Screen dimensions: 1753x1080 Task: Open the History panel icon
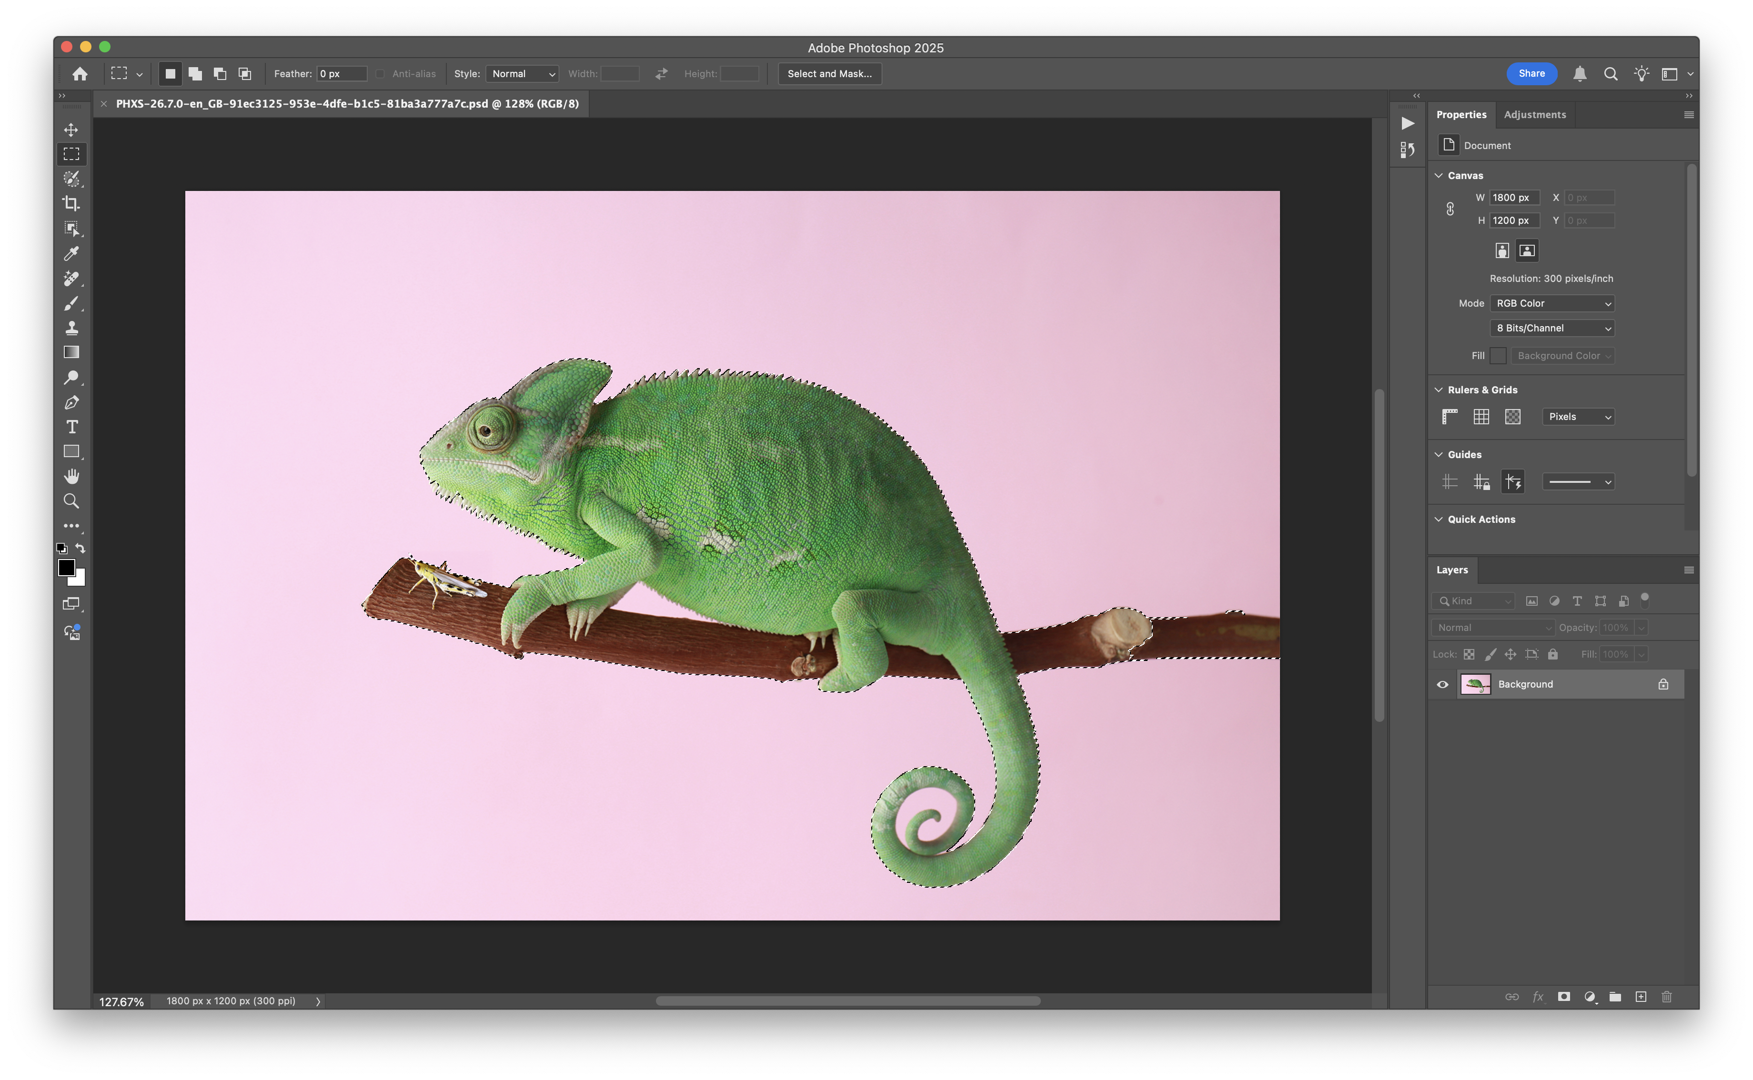click(1407, 150)
